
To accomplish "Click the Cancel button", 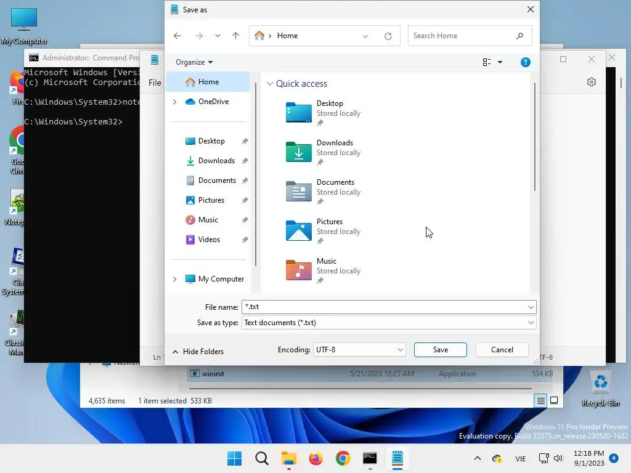I will pyautogui.click(x=502, y=350).
